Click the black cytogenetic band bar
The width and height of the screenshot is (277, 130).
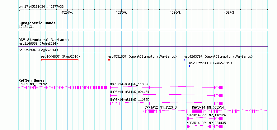pyautogui.click(x=143, y=30)
